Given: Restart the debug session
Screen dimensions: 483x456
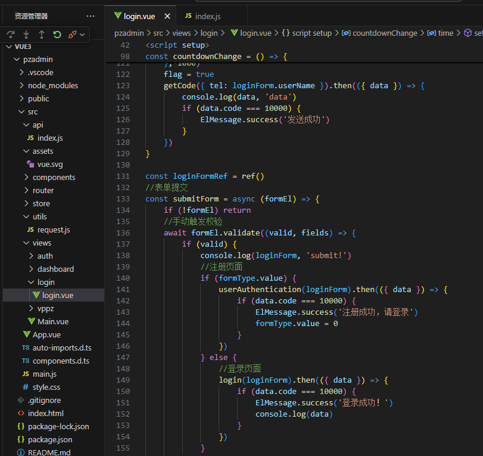Looking at the screenshot, I should tap(57, 35).
